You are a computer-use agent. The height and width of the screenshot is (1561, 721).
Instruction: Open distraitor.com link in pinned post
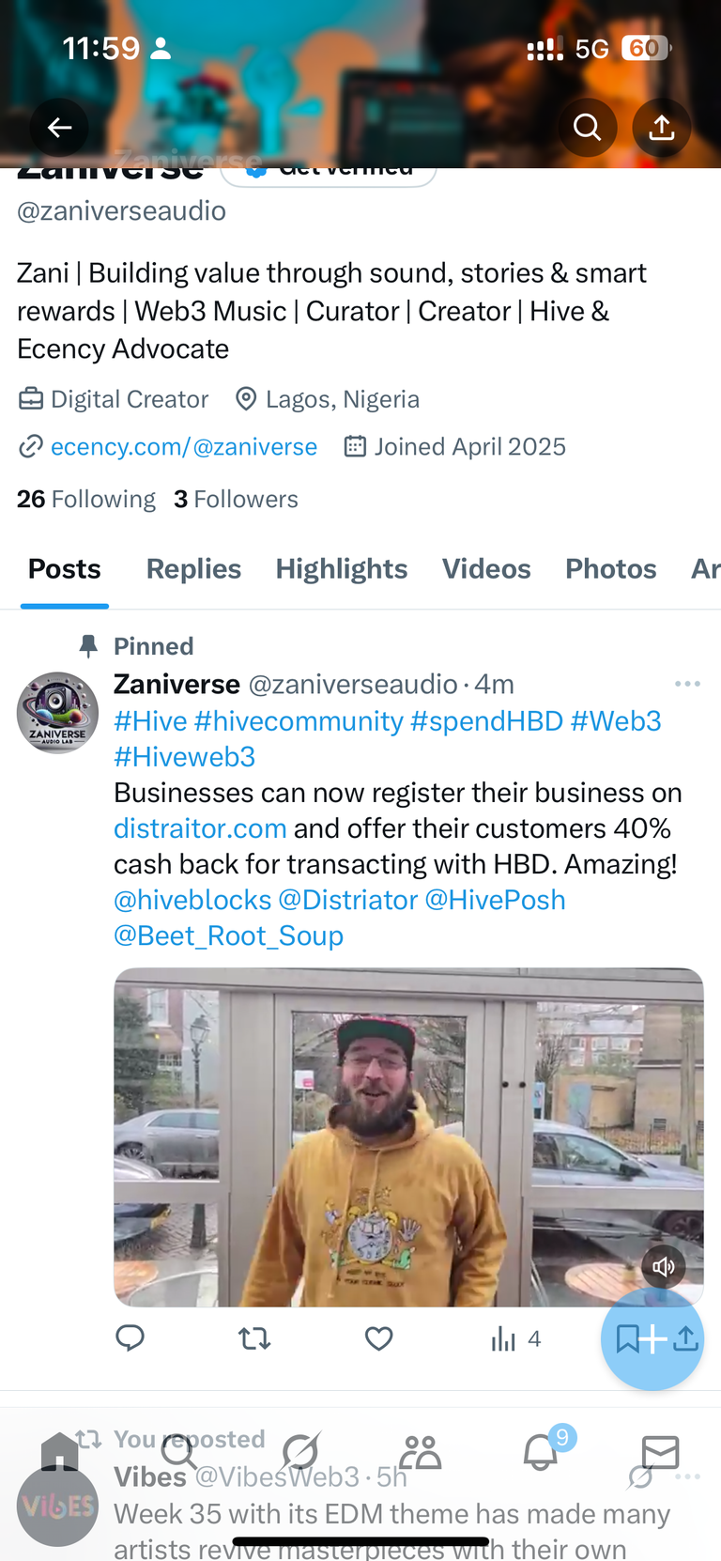click(200, 828)
